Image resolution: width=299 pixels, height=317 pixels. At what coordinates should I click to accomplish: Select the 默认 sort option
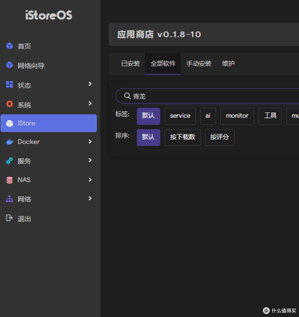pyautogui.click(x=148, y=137)
